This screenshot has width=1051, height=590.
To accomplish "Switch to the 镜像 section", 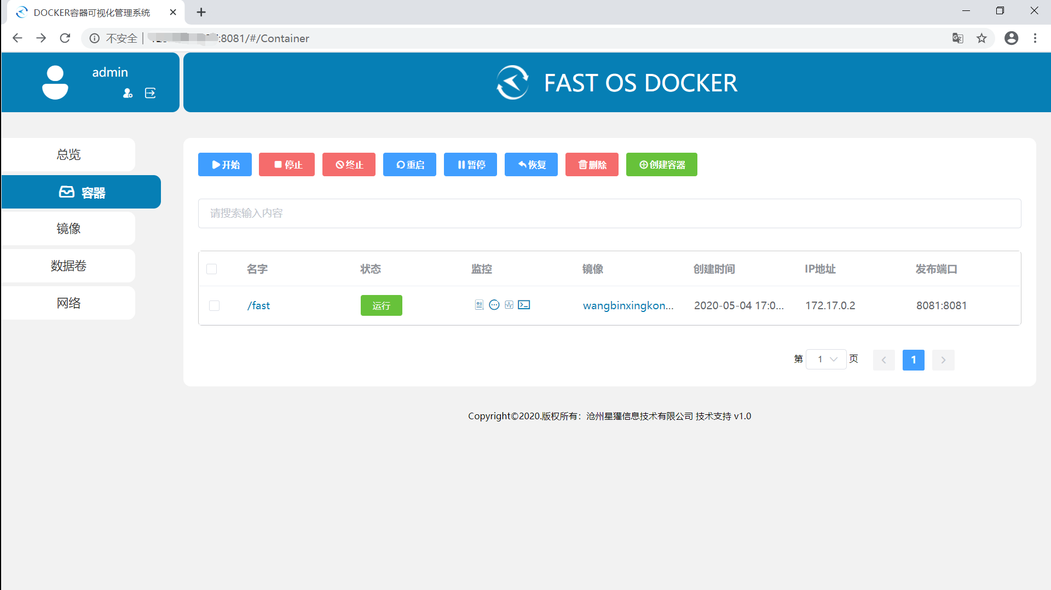I will (x=69, y=229).
